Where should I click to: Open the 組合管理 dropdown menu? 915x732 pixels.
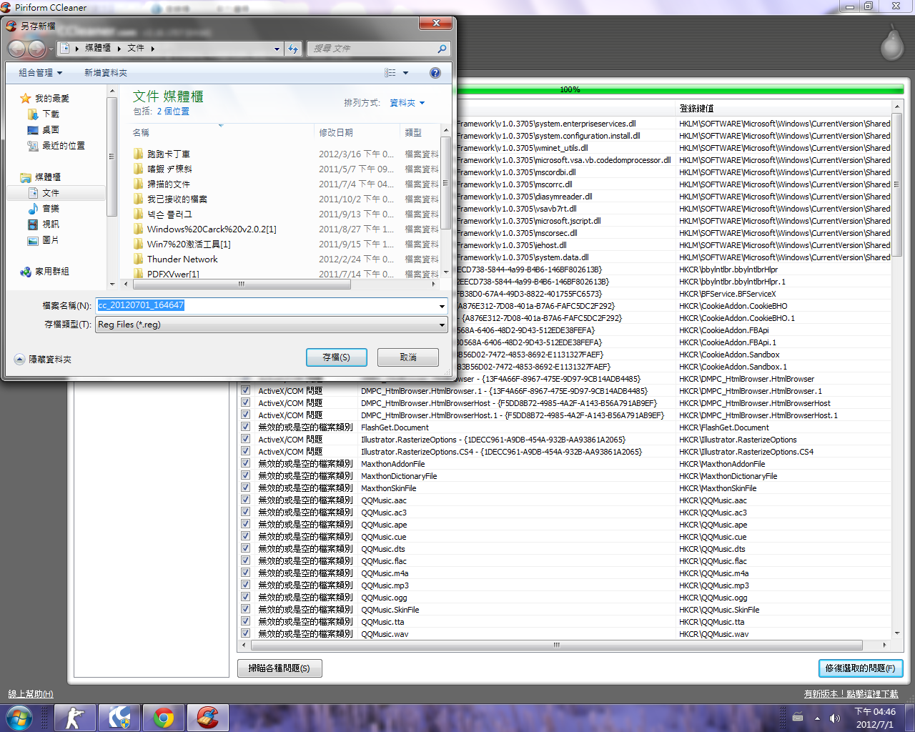40,73
